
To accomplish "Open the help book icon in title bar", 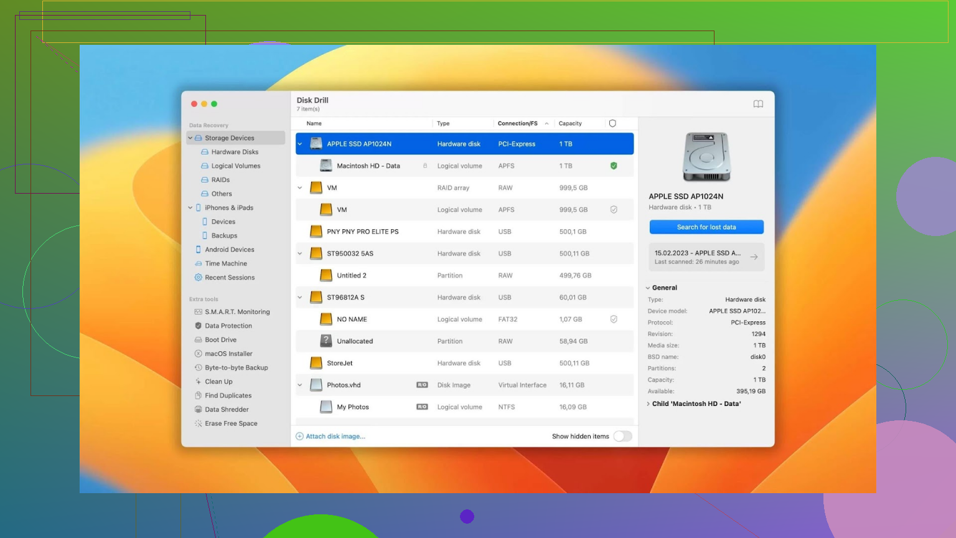I will click(758, 104).
